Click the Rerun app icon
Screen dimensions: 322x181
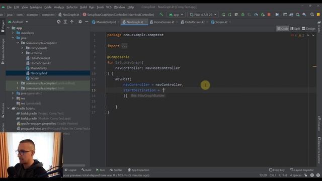pos(223,15)
